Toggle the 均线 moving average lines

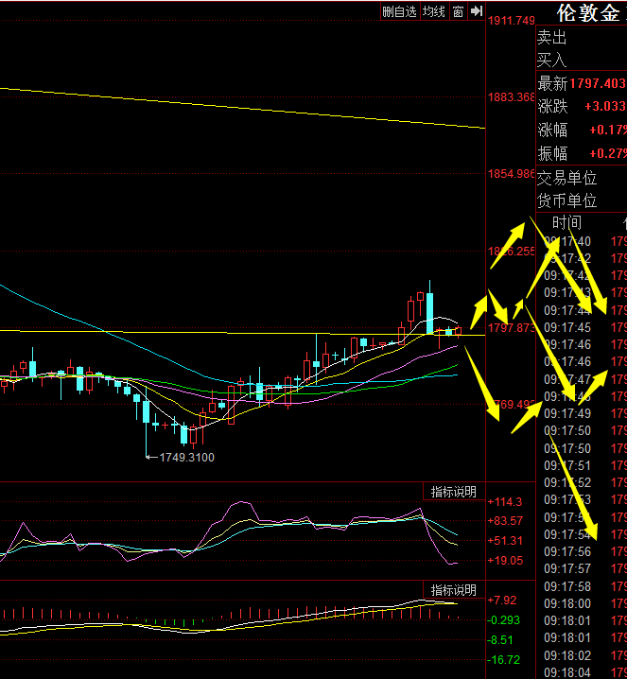click(434, 11)
